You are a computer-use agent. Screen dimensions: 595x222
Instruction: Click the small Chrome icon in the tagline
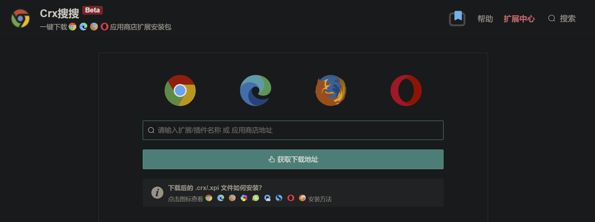(73, 27)
